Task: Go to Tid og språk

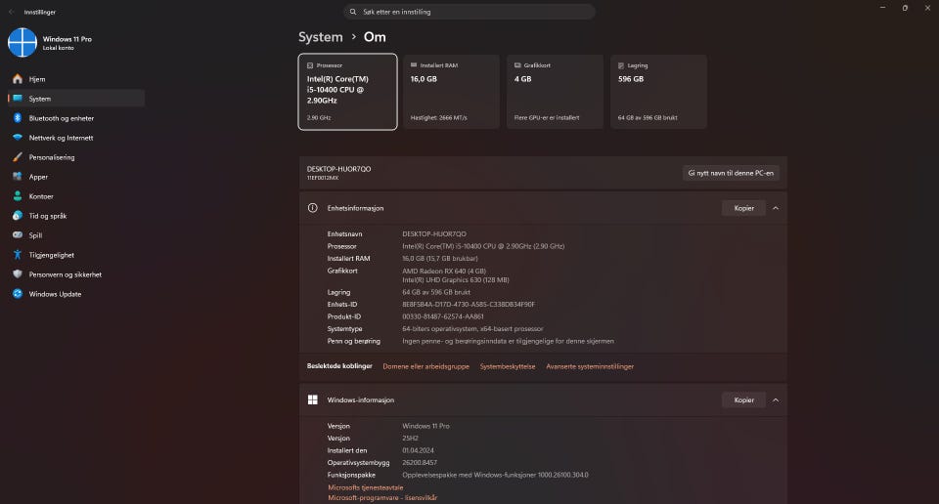Action: [76, 215]
